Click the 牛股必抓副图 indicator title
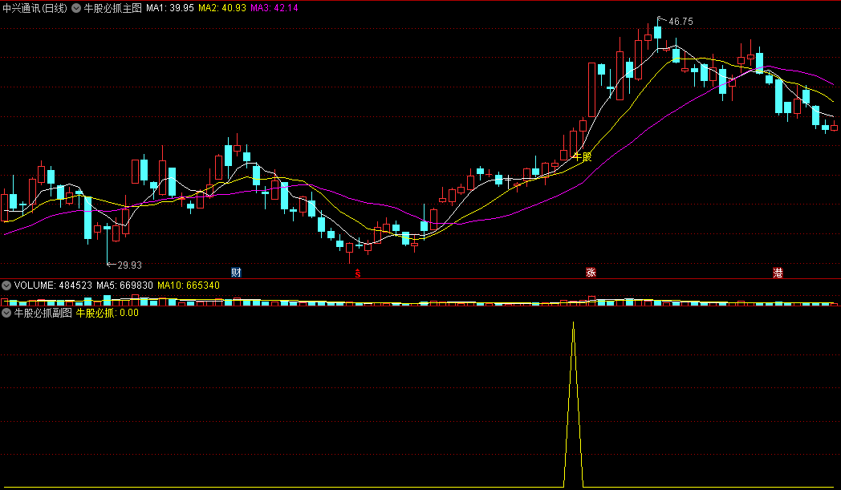 pyautogui.click(x=43, y=313)
